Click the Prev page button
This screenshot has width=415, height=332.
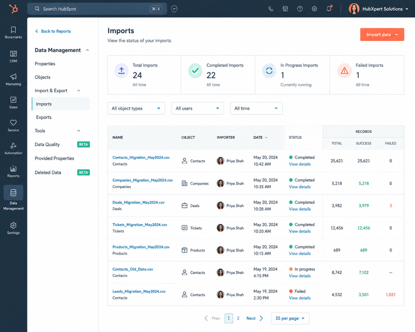(212, 318)
